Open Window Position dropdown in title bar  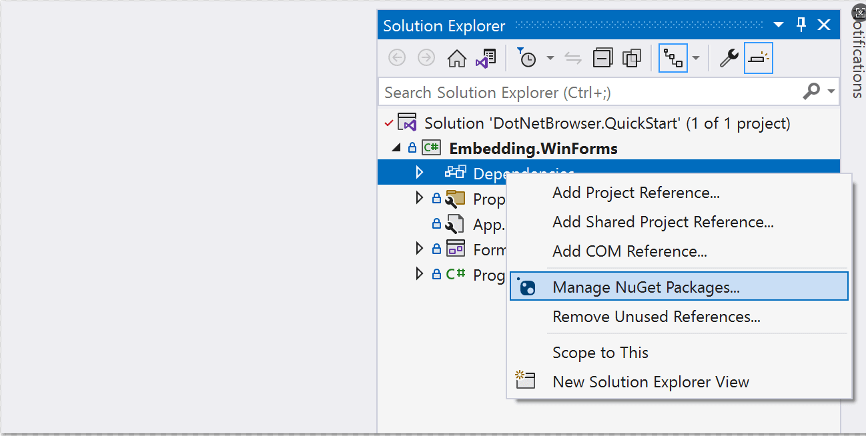779,25
